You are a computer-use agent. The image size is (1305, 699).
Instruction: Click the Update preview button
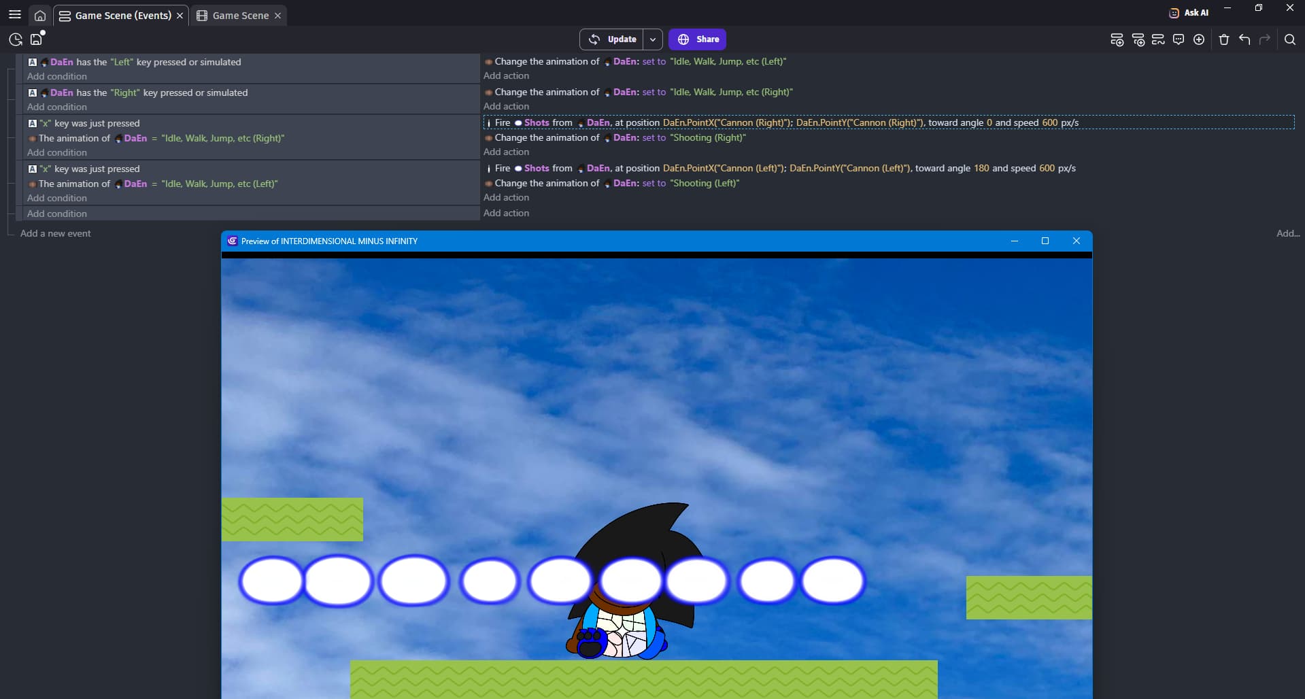[x=612, y=39]
